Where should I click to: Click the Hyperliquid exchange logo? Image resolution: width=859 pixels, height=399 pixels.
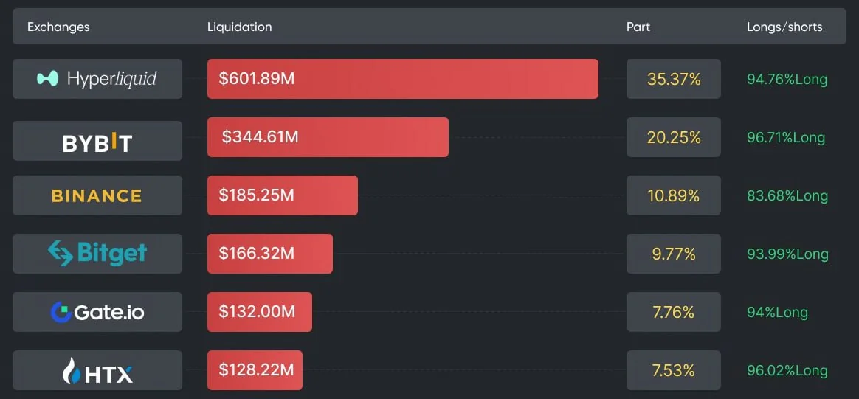pos(97,79)
